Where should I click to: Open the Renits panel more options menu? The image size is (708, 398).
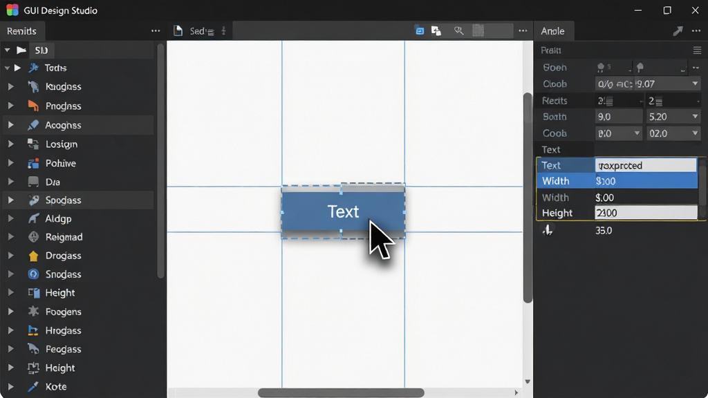[x=156, y=31]
